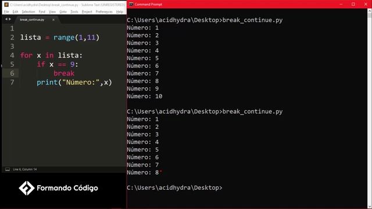Screen dimensions: 372x209
Task: Open the Help menu in Sublime Text
Action: point(120,12)
